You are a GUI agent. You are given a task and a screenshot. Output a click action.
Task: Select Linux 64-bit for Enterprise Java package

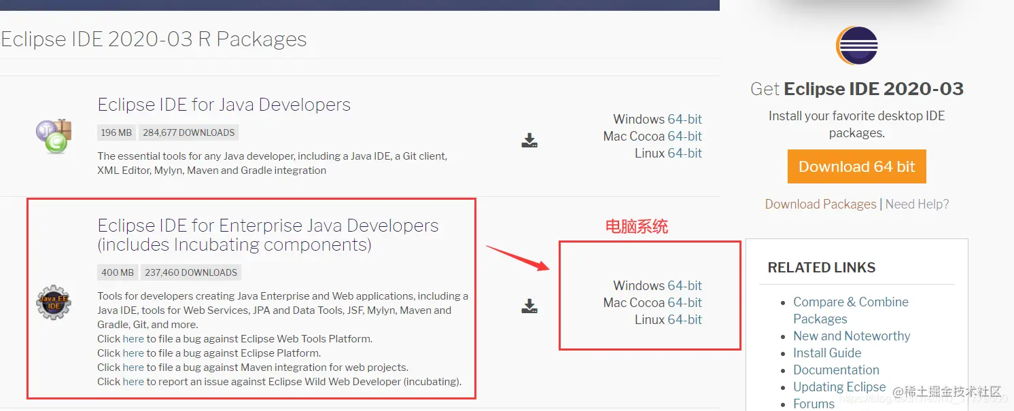(x=684, y=319)
